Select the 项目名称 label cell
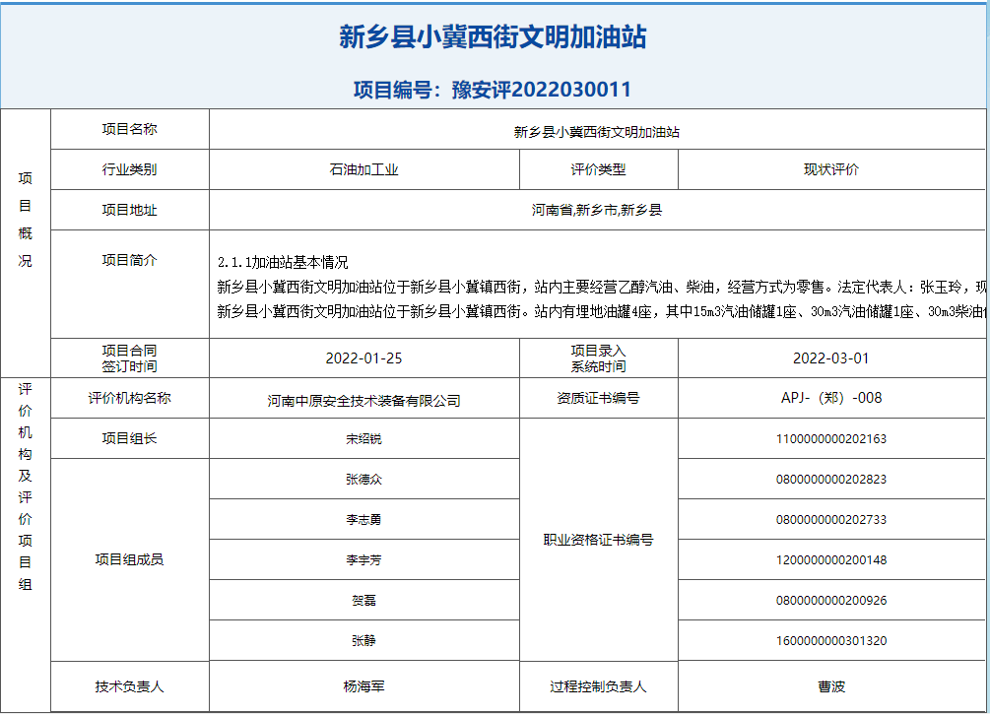990x715 pixels. point(129,129)
